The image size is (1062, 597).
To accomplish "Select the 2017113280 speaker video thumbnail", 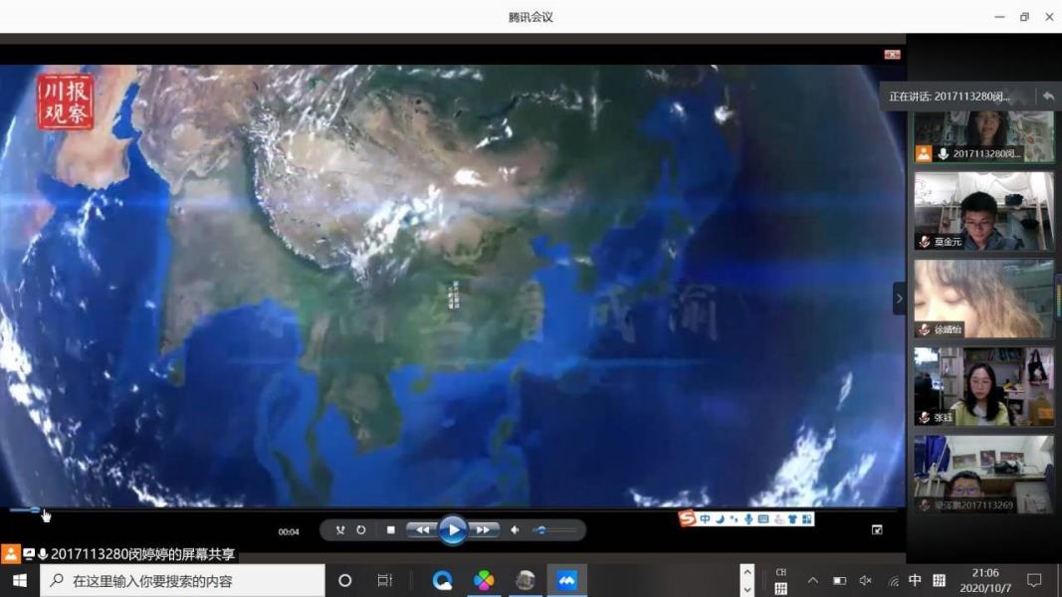I will (x=983, y=137).
